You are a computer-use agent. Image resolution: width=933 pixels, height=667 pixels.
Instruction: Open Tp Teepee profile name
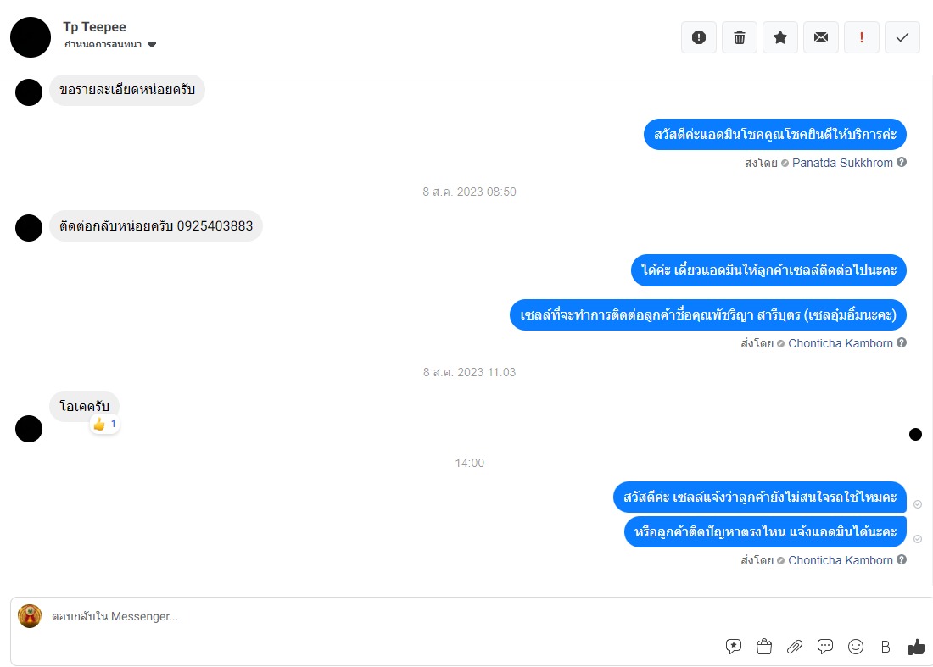click(95, 27)
